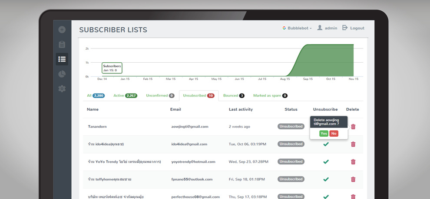Select the list icon in sidebar
Screen dimensions: 430x199
point(62,59)
